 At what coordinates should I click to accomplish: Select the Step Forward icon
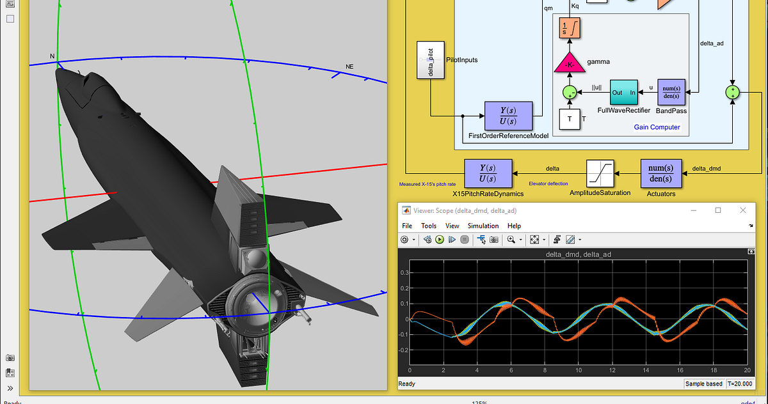click(453, 240)
